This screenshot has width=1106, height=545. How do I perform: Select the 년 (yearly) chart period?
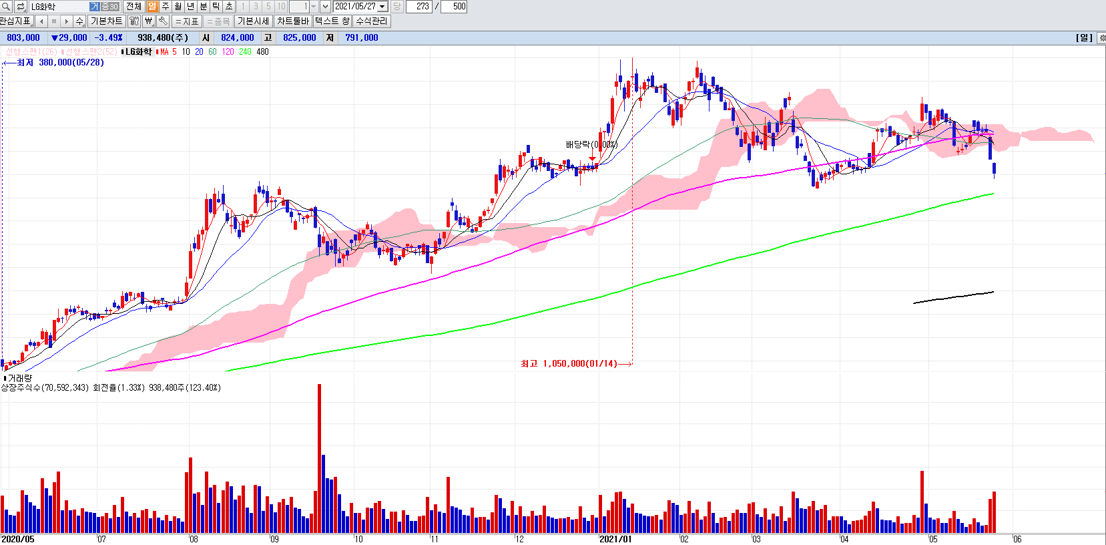(190, 7)
